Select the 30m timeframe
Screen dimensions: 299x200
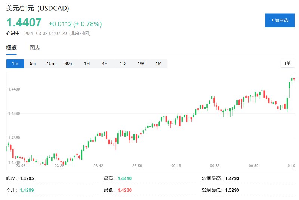69,63
